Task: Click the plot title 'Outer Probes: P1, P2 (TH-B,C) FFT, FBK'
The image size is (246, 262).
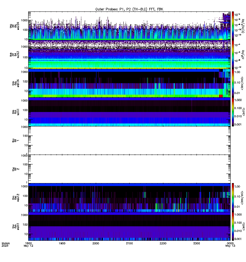Action: pyautogui.click(x=129, y=9)
